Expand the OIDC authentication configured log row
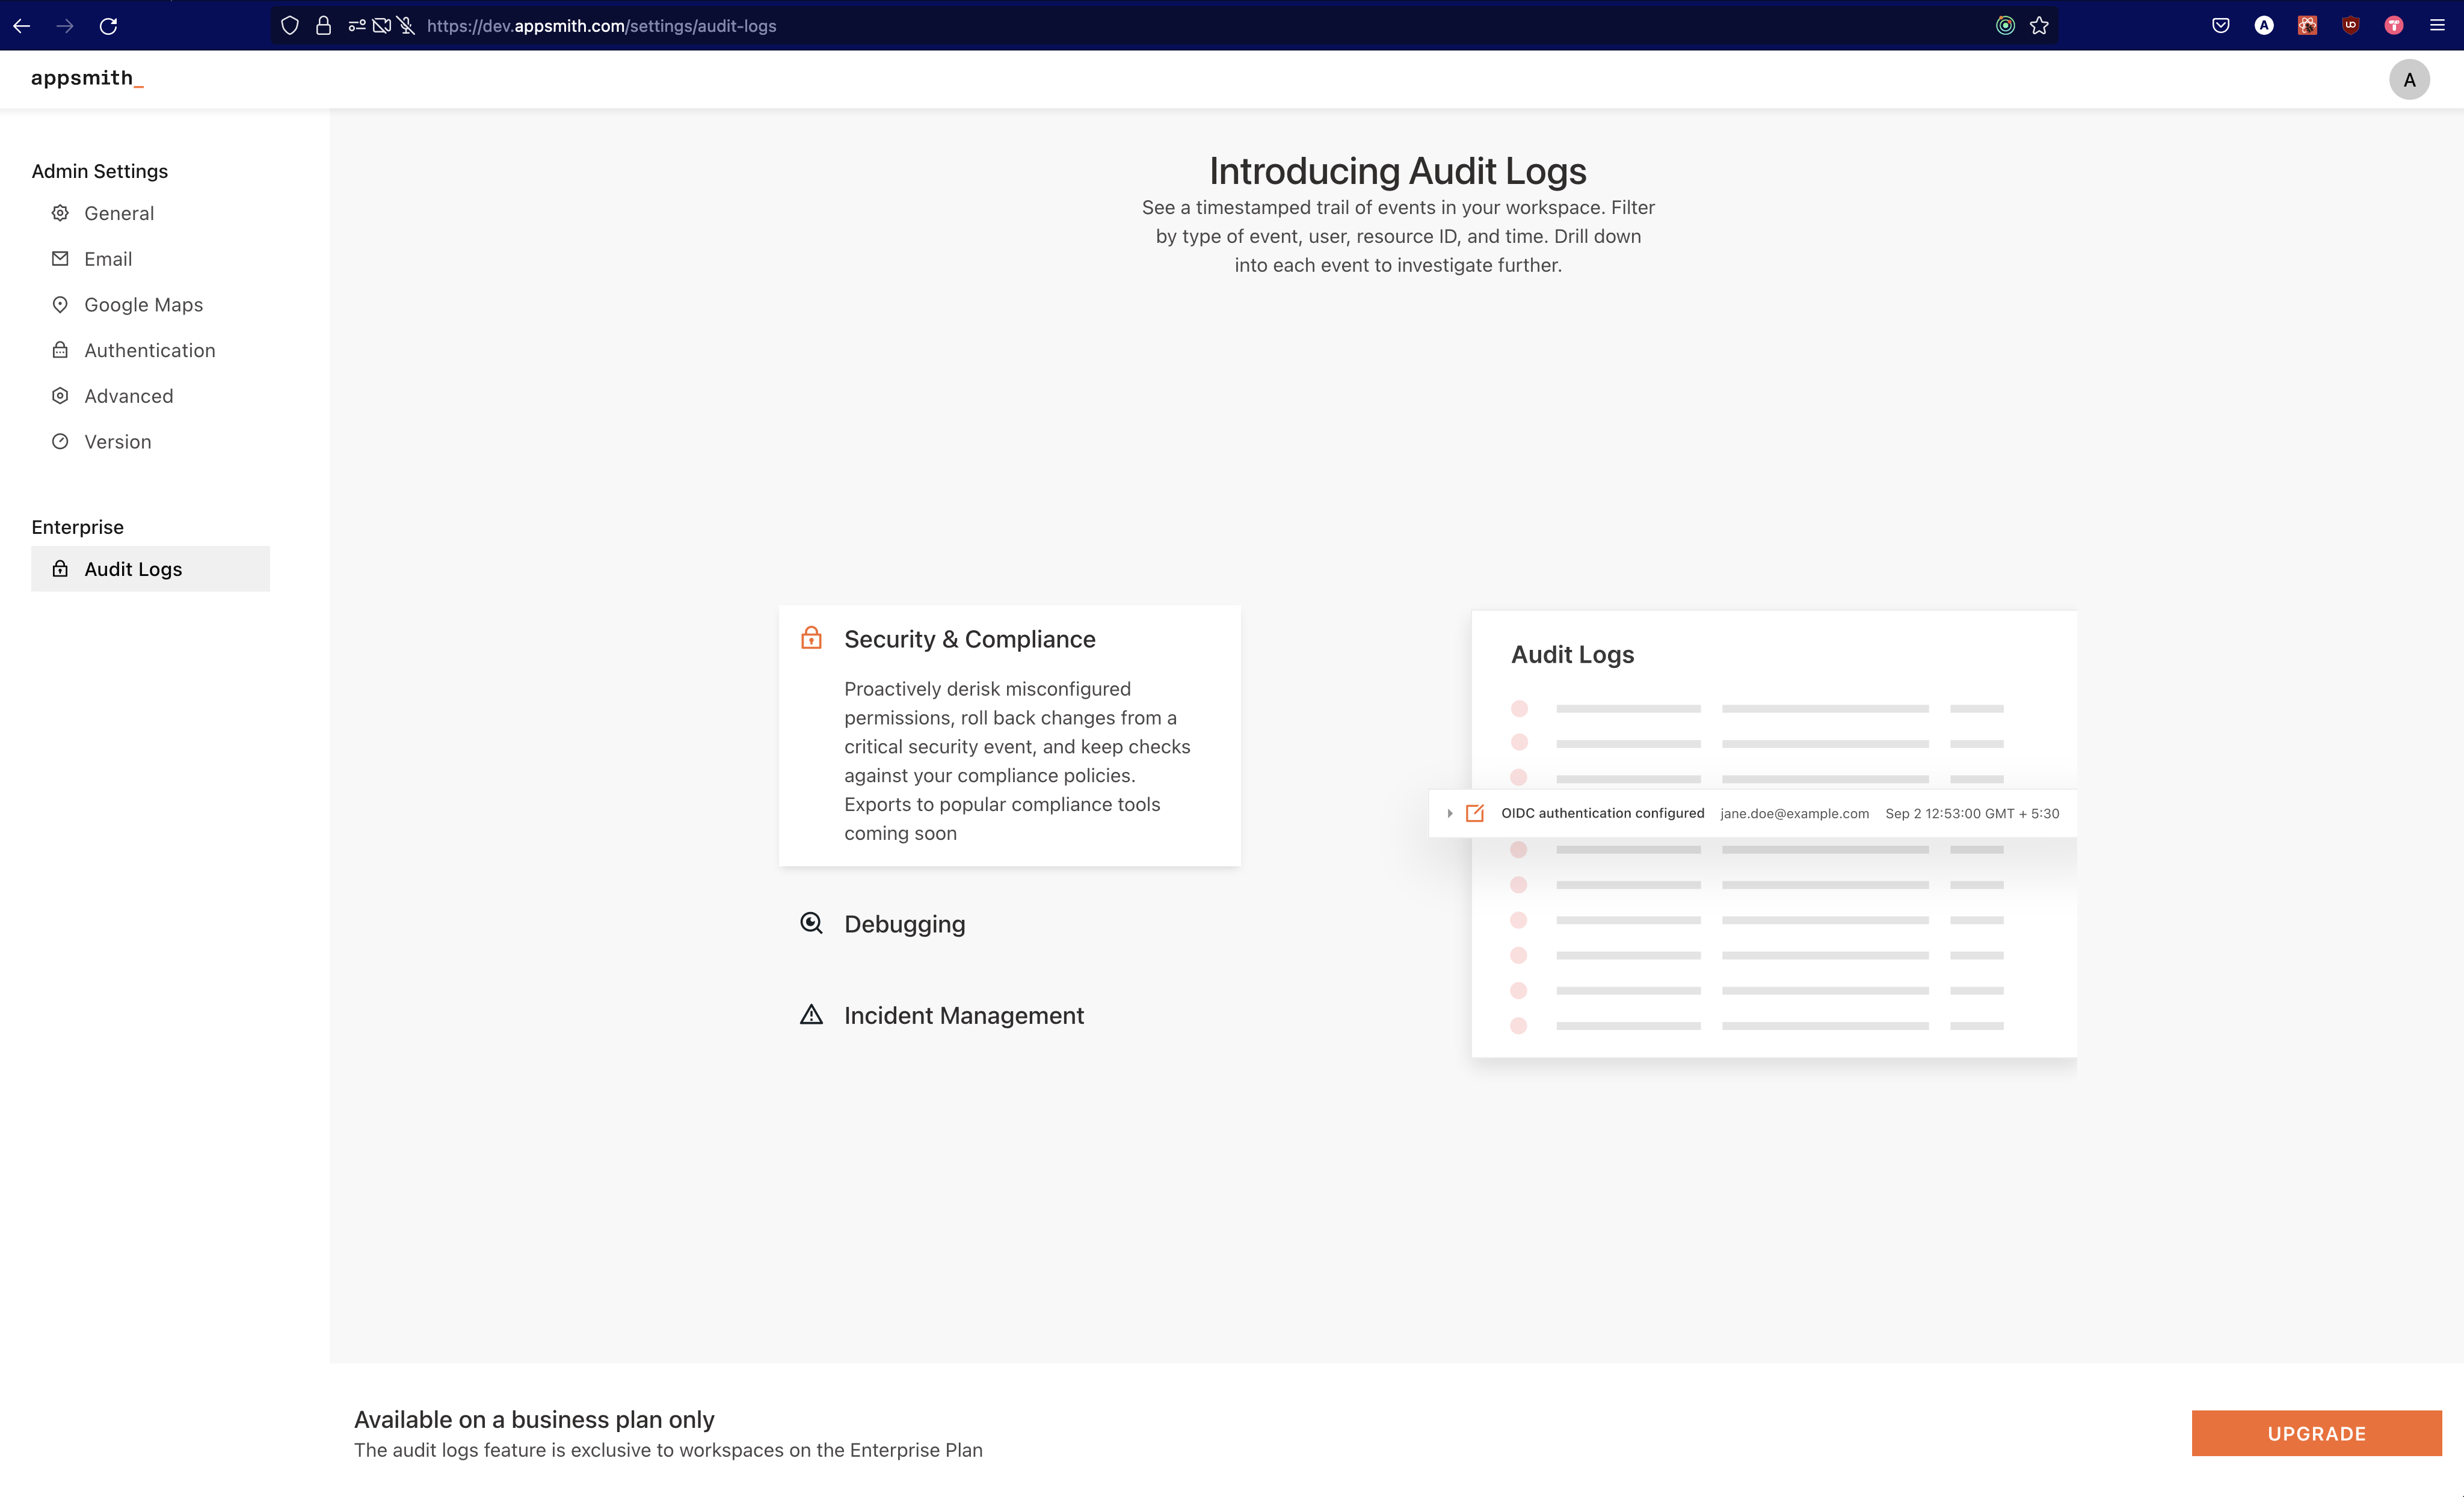 pyautogui.click(x=1449, y=813)
